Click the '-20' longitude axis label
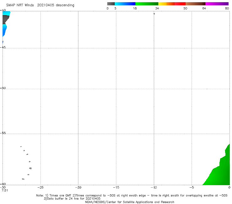Image resolution: width=232 pixels, height=204 pixels. pyautogui.click(x=78, y=187)
